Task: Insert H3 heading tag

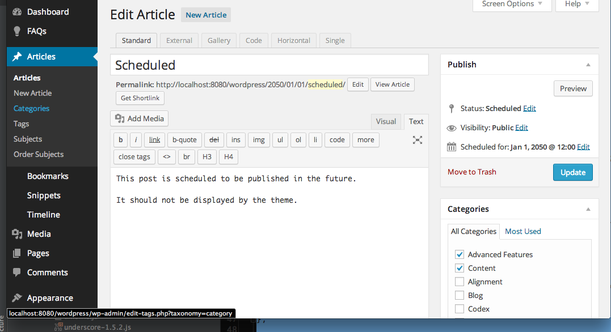Action: (207, 157)
